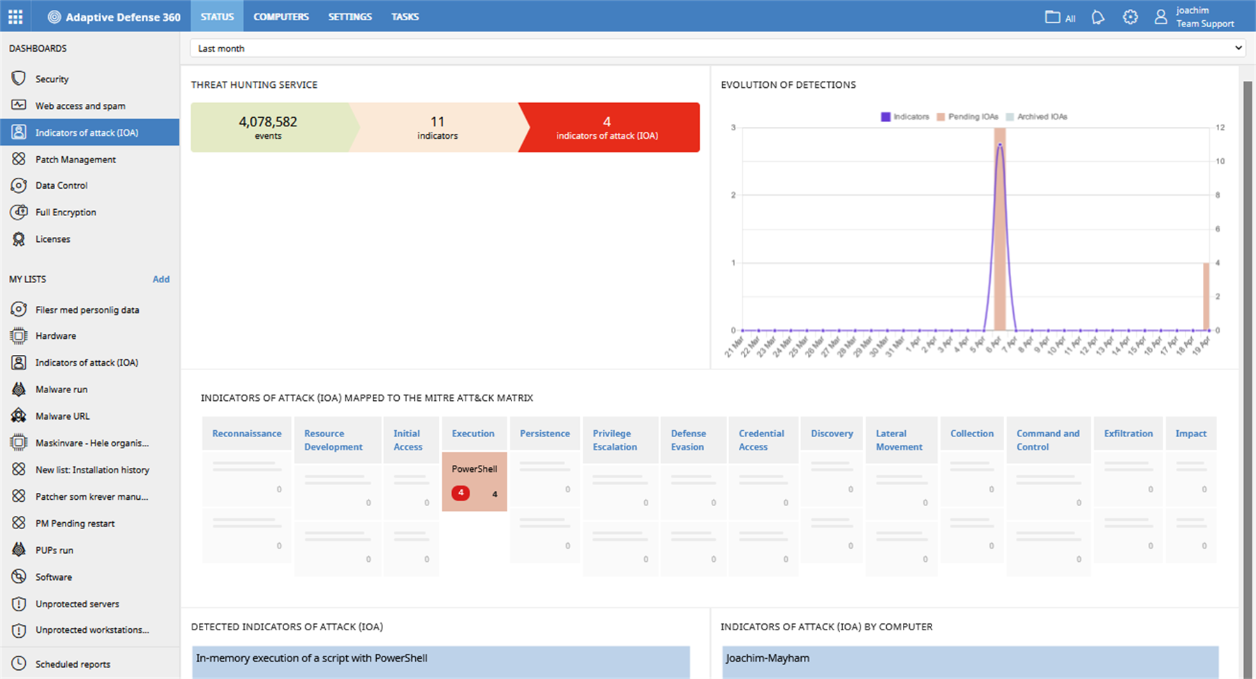The width and height of the screenshot is (1256, 679).
Task: Click the 4,078,582 events block
Action: [269, 128]
